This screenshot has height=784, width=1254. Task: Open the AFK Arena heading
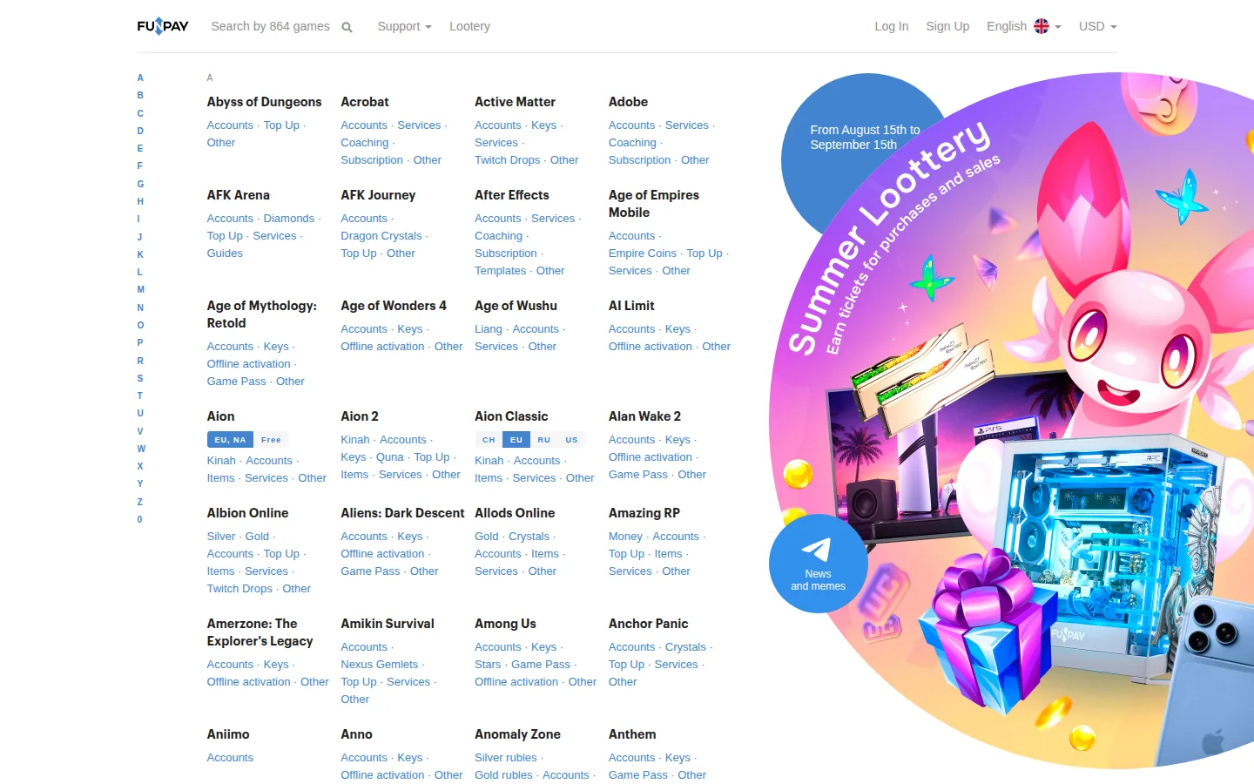239,195
